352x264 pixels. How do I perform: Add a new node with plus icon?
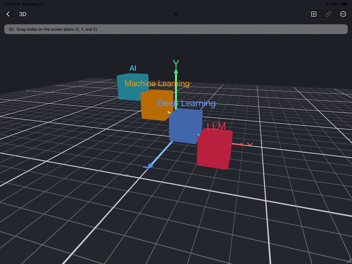pos(314,14)
